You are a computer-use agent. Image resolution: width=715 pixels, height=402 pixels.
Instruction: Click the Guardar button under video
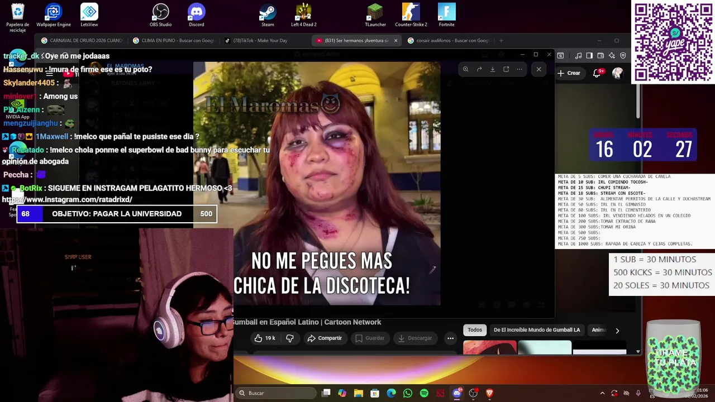pyautogui.click(x=370, y=338)
